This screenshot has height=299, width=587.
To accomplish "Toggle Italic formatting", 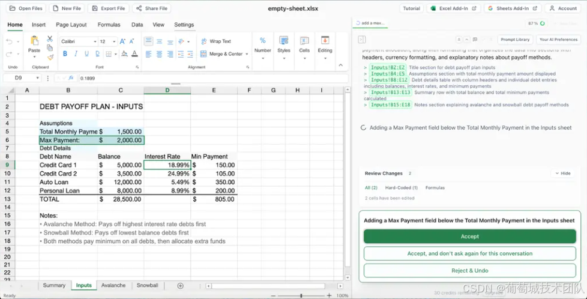I will (76, 54).
